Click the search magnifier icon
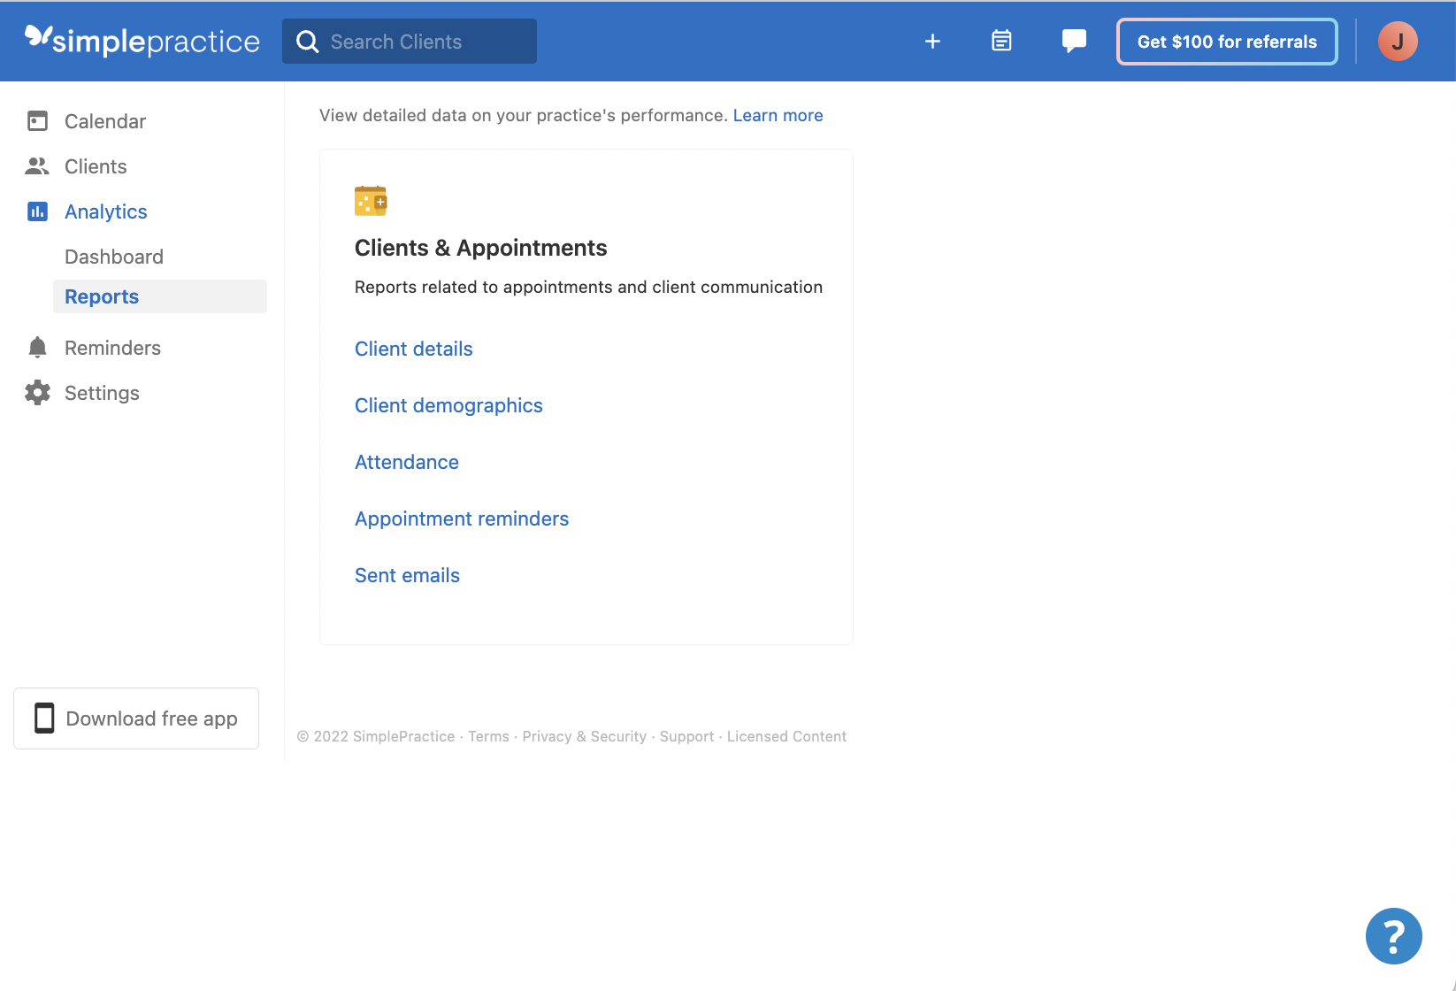Viewport: 1456px width, 991px height. tap(307, 41)
